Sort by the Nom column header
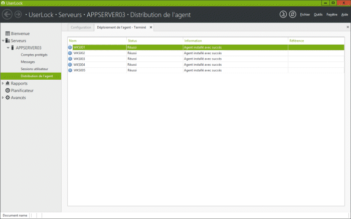The height and width of the screenshot is (219, 351). [73, 41]
